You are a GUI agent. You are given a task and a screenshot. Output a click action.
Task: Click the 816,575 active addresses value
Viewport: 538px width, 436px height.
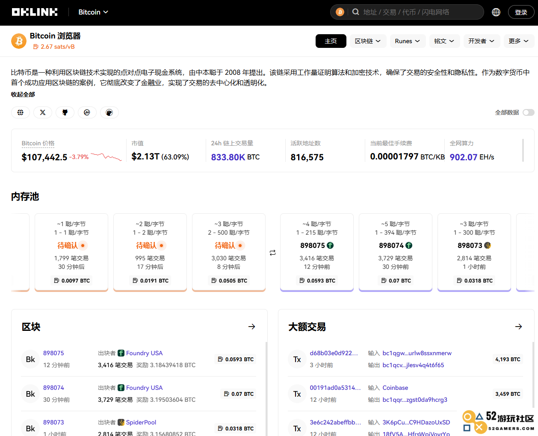tap(307, 157)
